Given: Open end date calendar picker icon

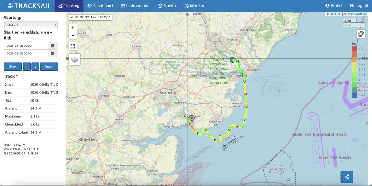Looking at the screenshot, I should [x=53, y=54].
